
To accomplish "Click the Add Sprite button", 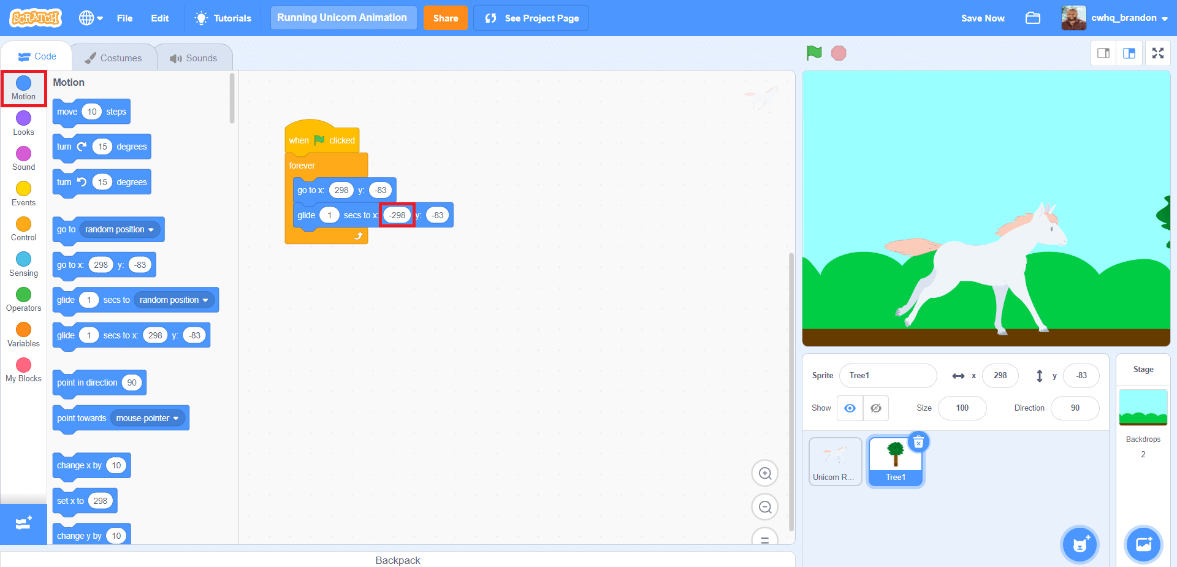I will (x=1079, y=544).
